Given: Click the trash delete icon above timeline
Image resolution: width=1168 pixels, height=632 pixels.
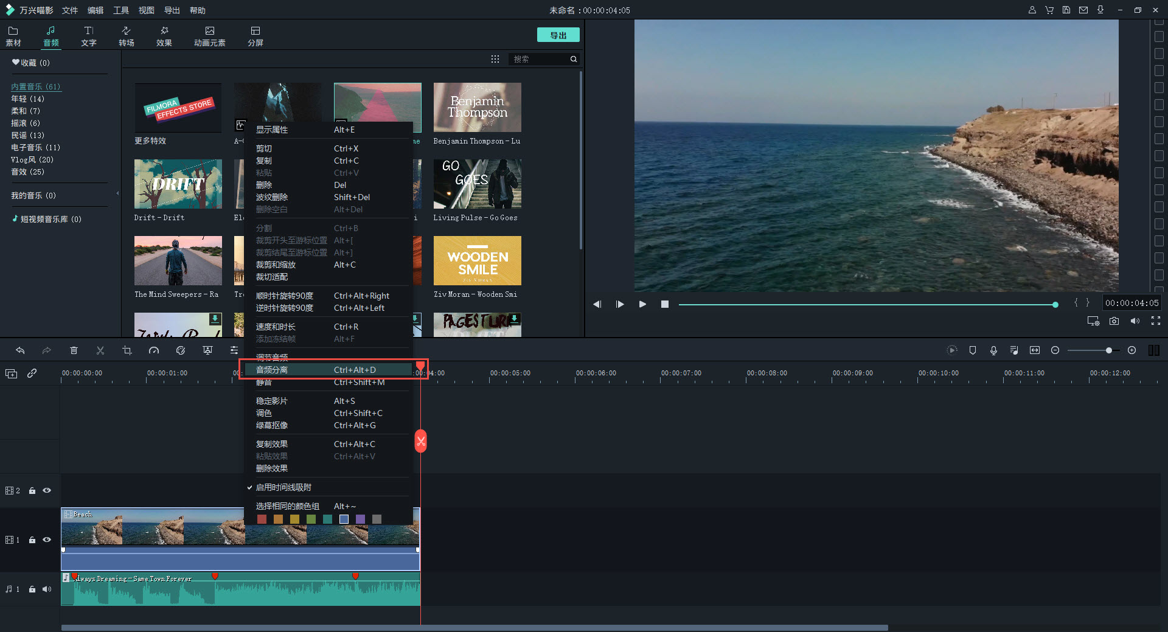Looking at the screenshot, I should 74,350.
